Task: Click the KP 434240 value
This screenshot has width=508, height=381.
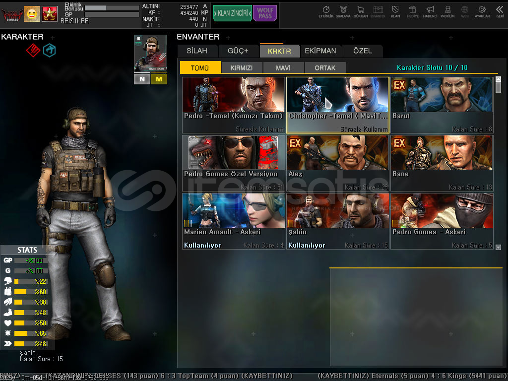Action: point(189,13)
